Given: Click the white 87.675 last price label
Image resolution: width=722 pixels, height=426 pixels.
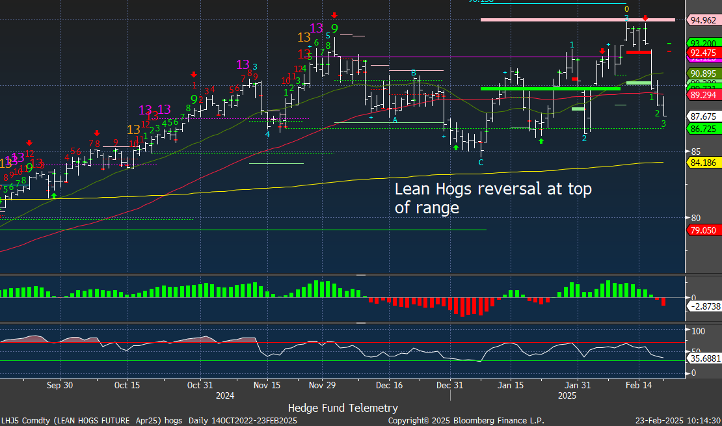Looking at the screenshot, I should [x=703, y=116].
